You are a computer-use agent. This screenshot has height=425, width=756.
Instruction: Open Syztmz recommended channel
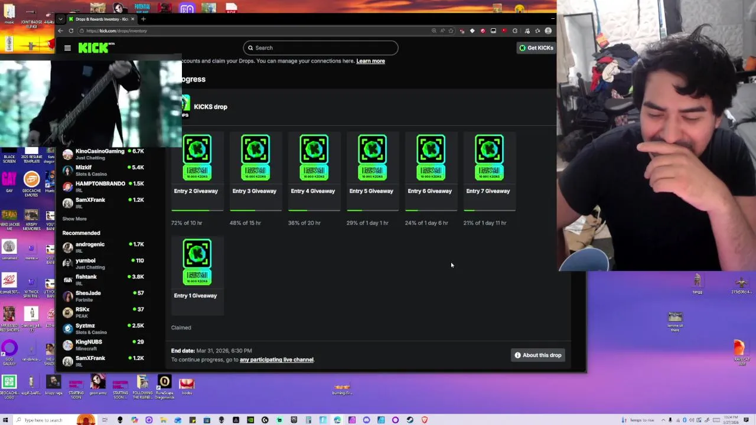[x=103, y=328]
